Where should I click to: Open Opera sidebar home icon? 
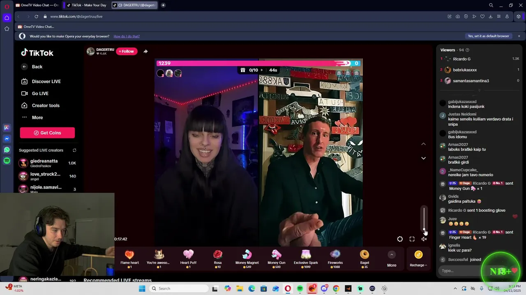[x=7, y=18]
